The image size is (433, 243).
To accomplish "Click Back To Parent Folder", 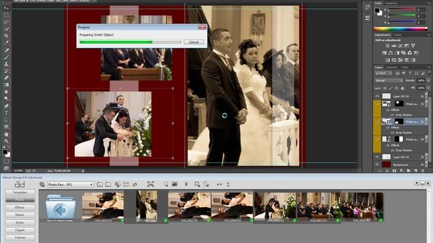I will 60,208.
